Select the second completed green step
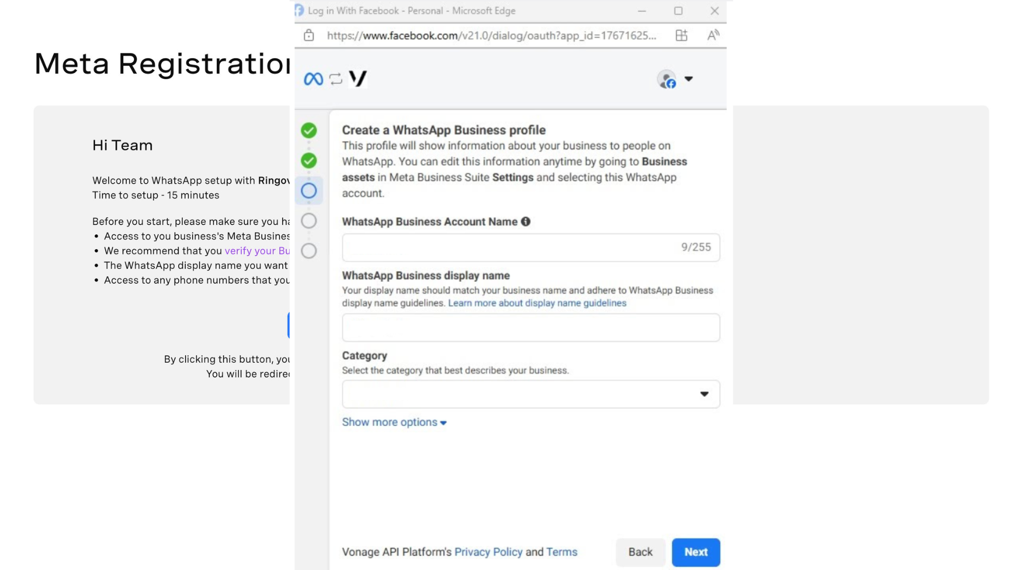This screenshot has width=1013, height=570. [x=309, y=160]
